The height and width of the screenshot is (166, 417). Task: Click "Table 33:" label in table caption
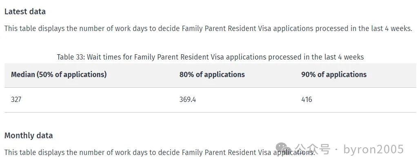[x=71, y=57]
